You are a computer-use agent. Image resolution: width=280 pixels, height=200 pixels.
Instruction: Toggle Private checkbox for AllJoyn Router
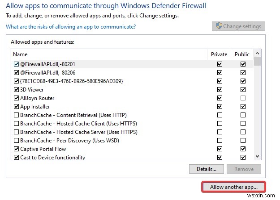[x=220, y=98]
